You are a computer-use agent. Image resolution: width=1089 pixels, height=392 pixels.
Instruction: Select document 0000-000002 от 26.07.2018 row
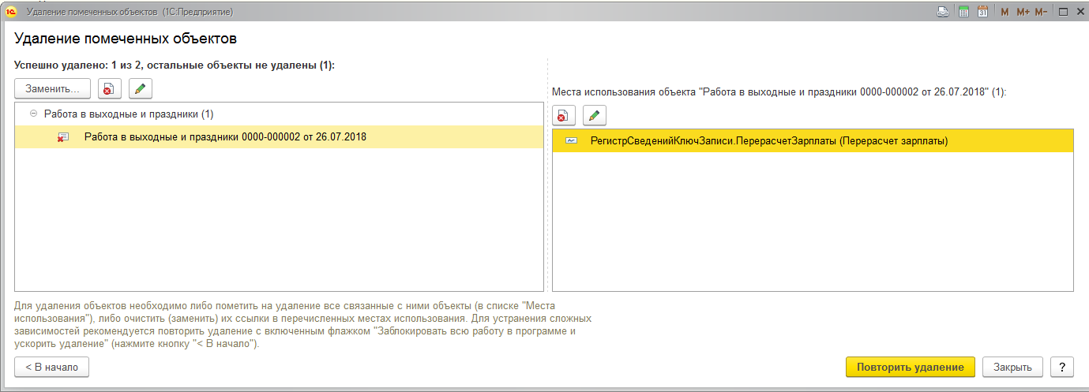(x=224, y=136)
